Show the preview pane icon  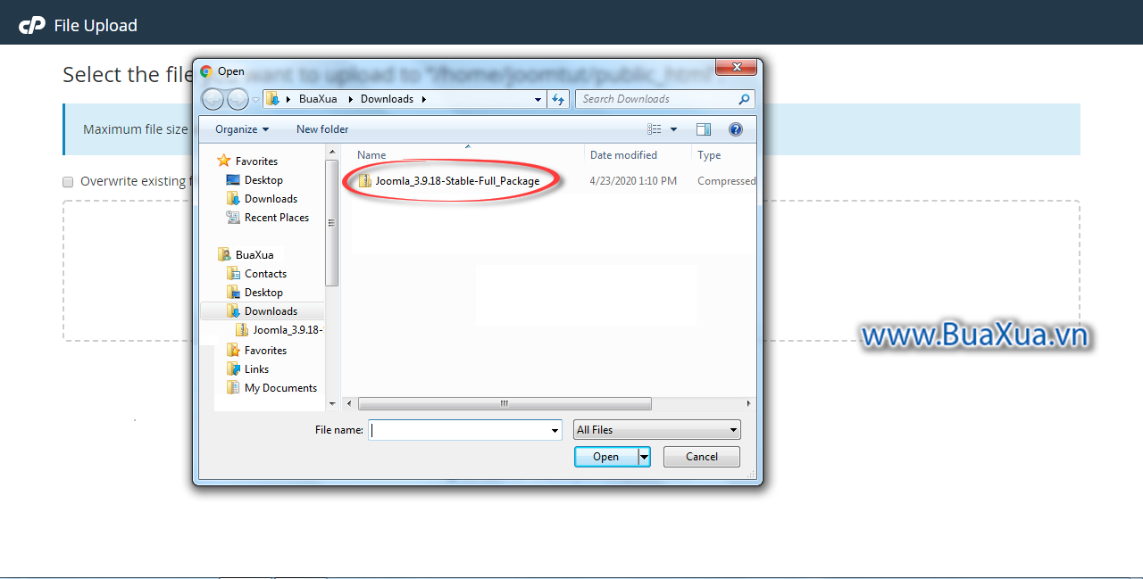point(704,129)
